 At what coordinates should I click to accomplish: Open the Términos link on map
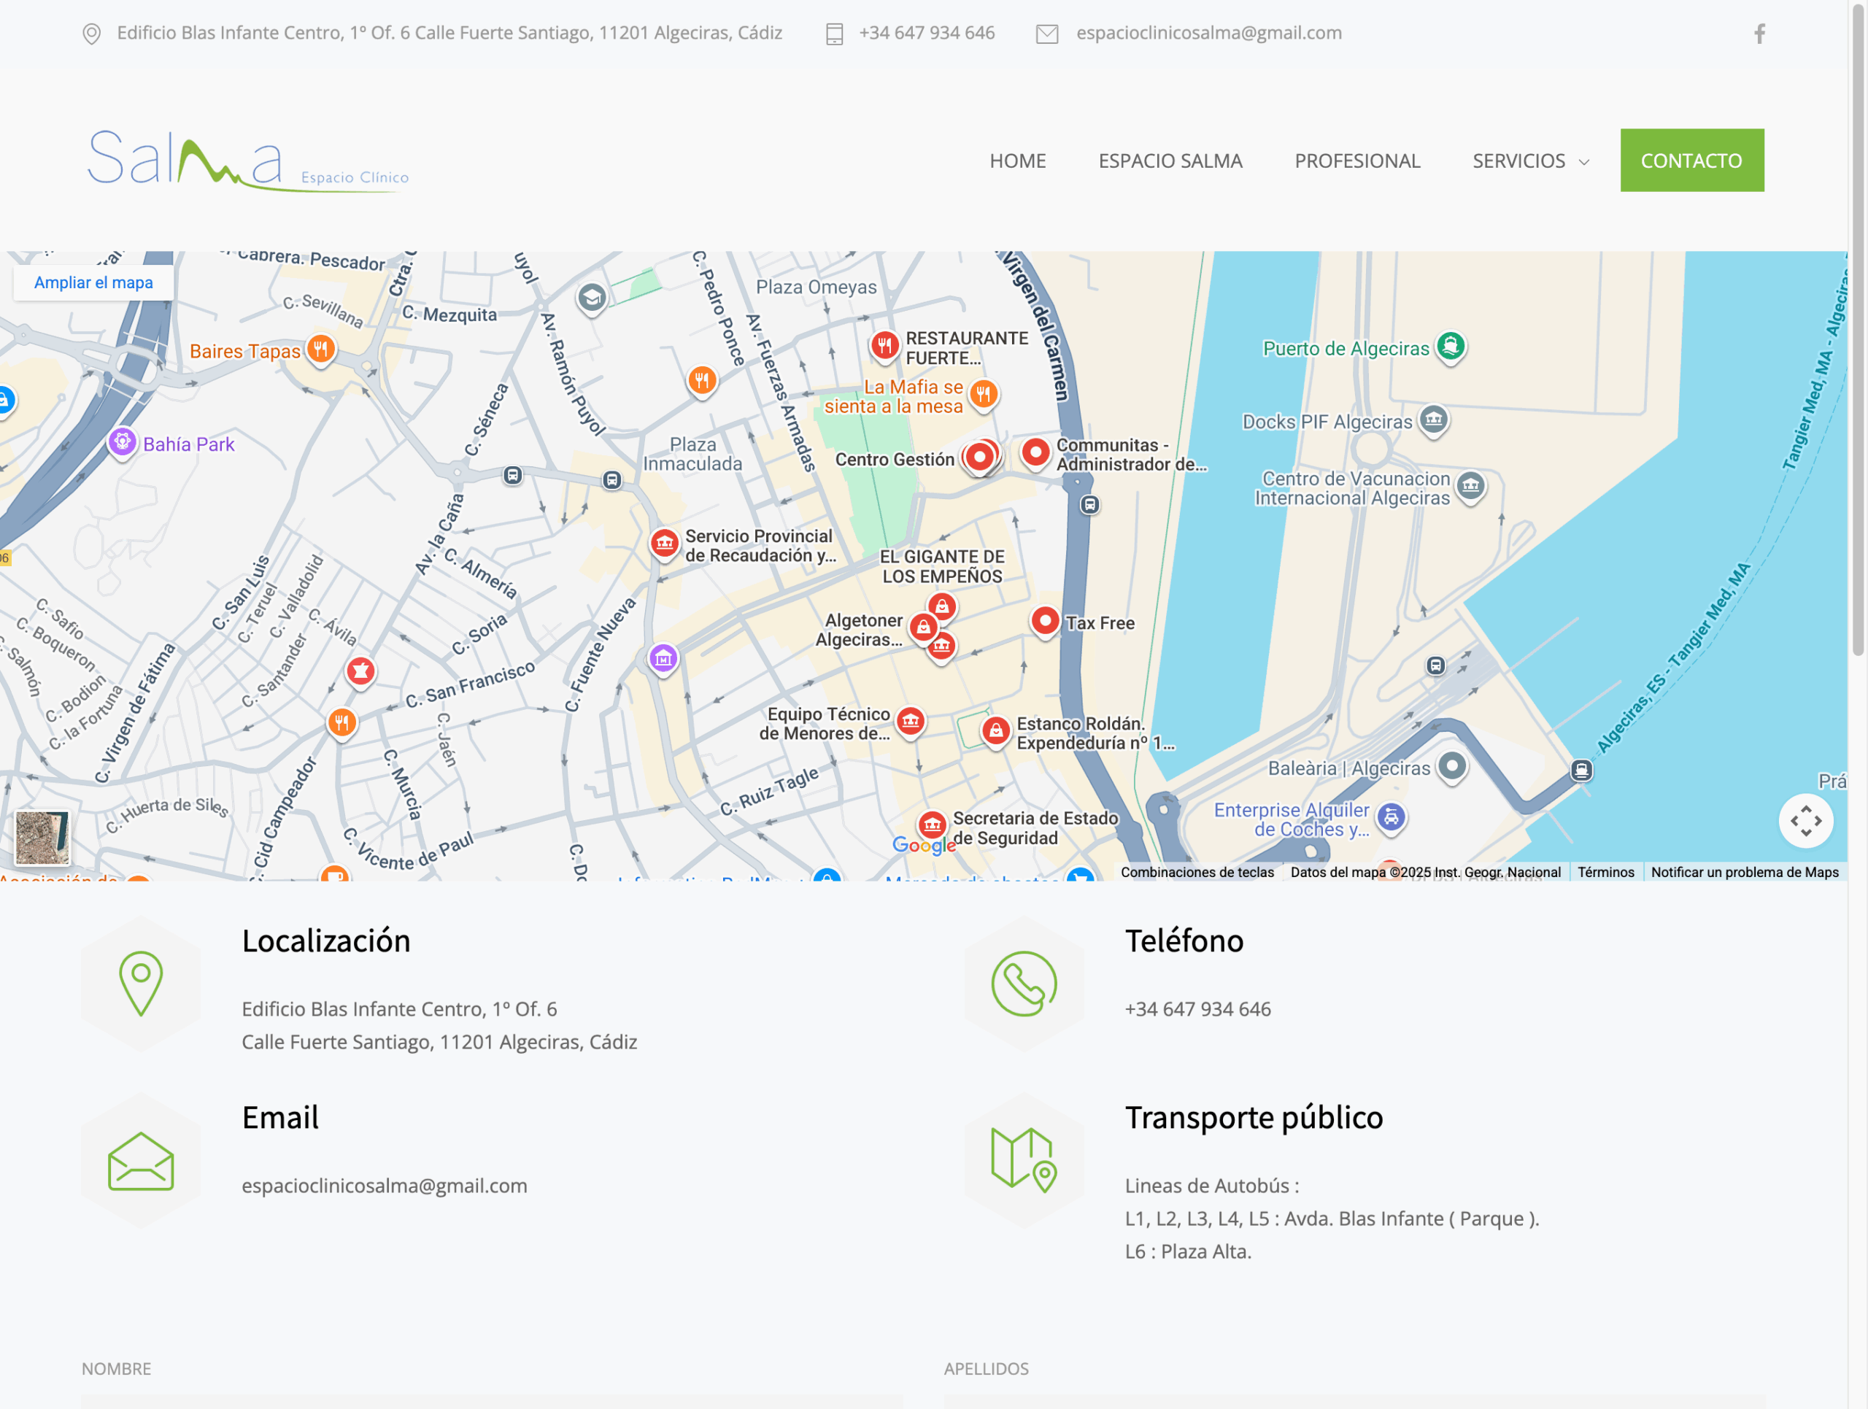click(x=1605, y=872)
